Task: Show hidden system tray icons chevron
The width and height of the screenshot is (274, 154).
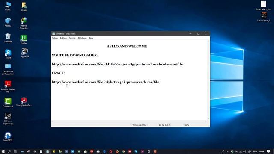Action: [228, 151]
